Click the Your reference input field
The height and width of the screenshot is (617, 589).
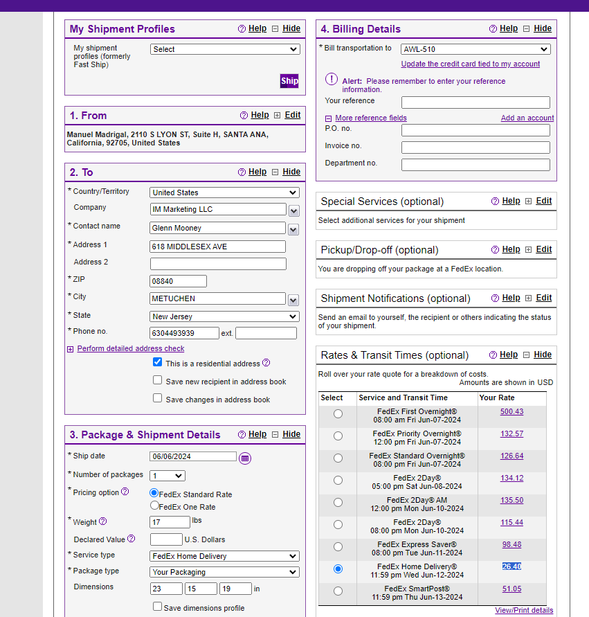pos(475,102)
